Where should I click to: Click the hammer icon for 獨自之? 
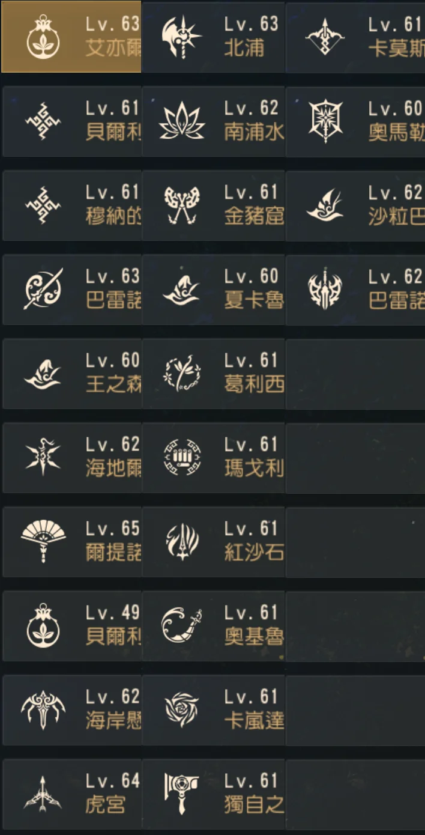pos(182,794)
